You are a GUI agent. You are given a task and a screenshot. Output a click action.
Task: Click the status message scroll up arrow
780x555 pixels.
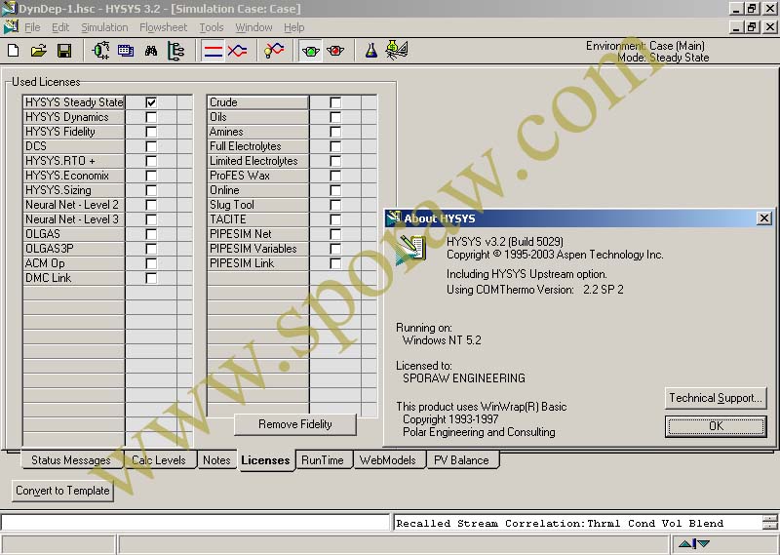[x=770, y=518]
